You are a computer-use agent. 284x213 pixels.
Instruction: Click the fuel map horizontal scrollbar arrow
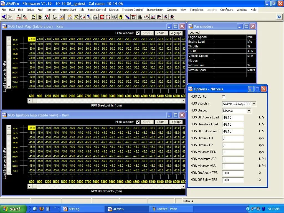click(x=30, y=101)
